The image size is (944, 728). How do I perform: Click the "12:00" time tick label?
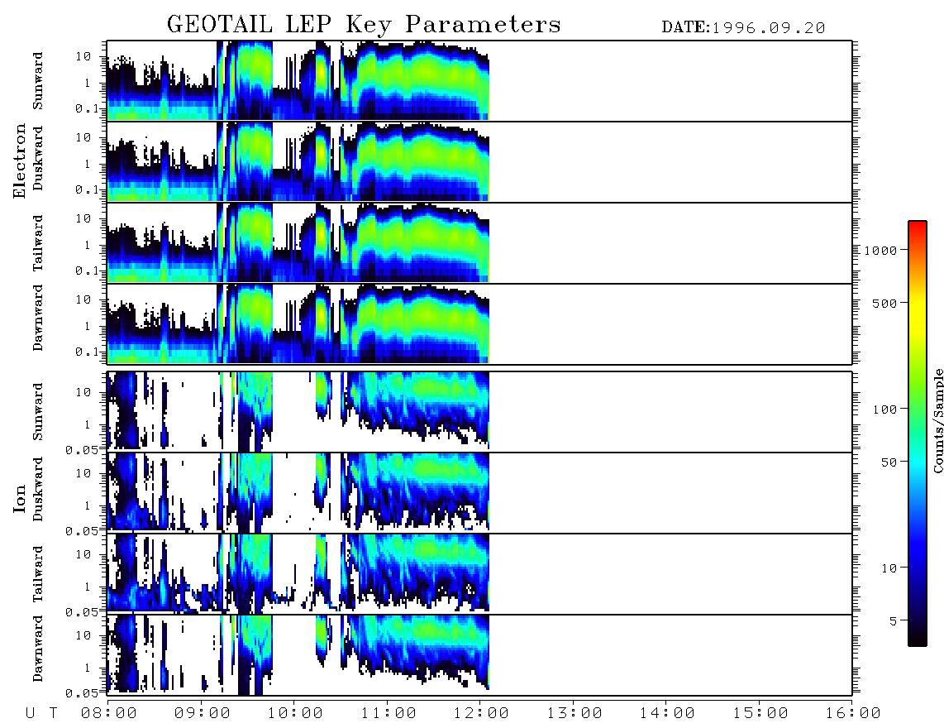(x=481, y=714)
